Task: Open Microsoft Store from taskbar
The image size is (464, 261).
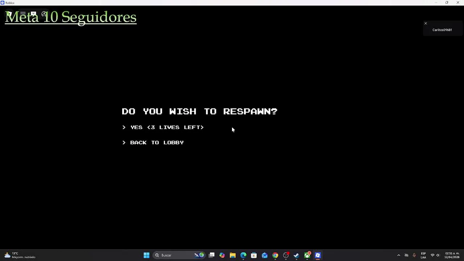Action: tap(254, 255)
